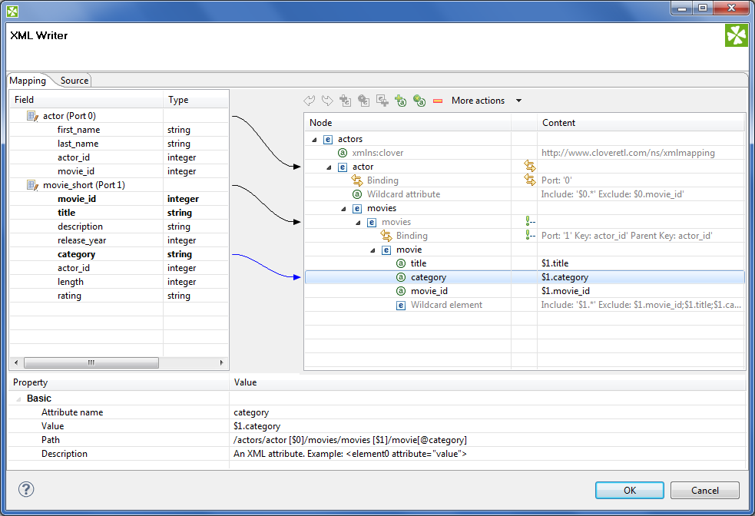Image resolution: width=755 pixels, height=516 pixels.
Task: Click the $1.title content cell
Action: 641,263
